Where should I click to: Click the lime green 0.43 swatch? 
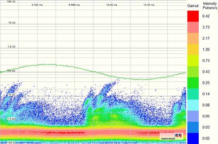[193, 72]
